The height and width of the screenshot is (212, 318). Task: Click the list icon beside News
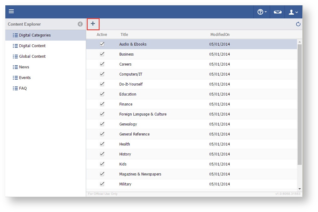15,67
